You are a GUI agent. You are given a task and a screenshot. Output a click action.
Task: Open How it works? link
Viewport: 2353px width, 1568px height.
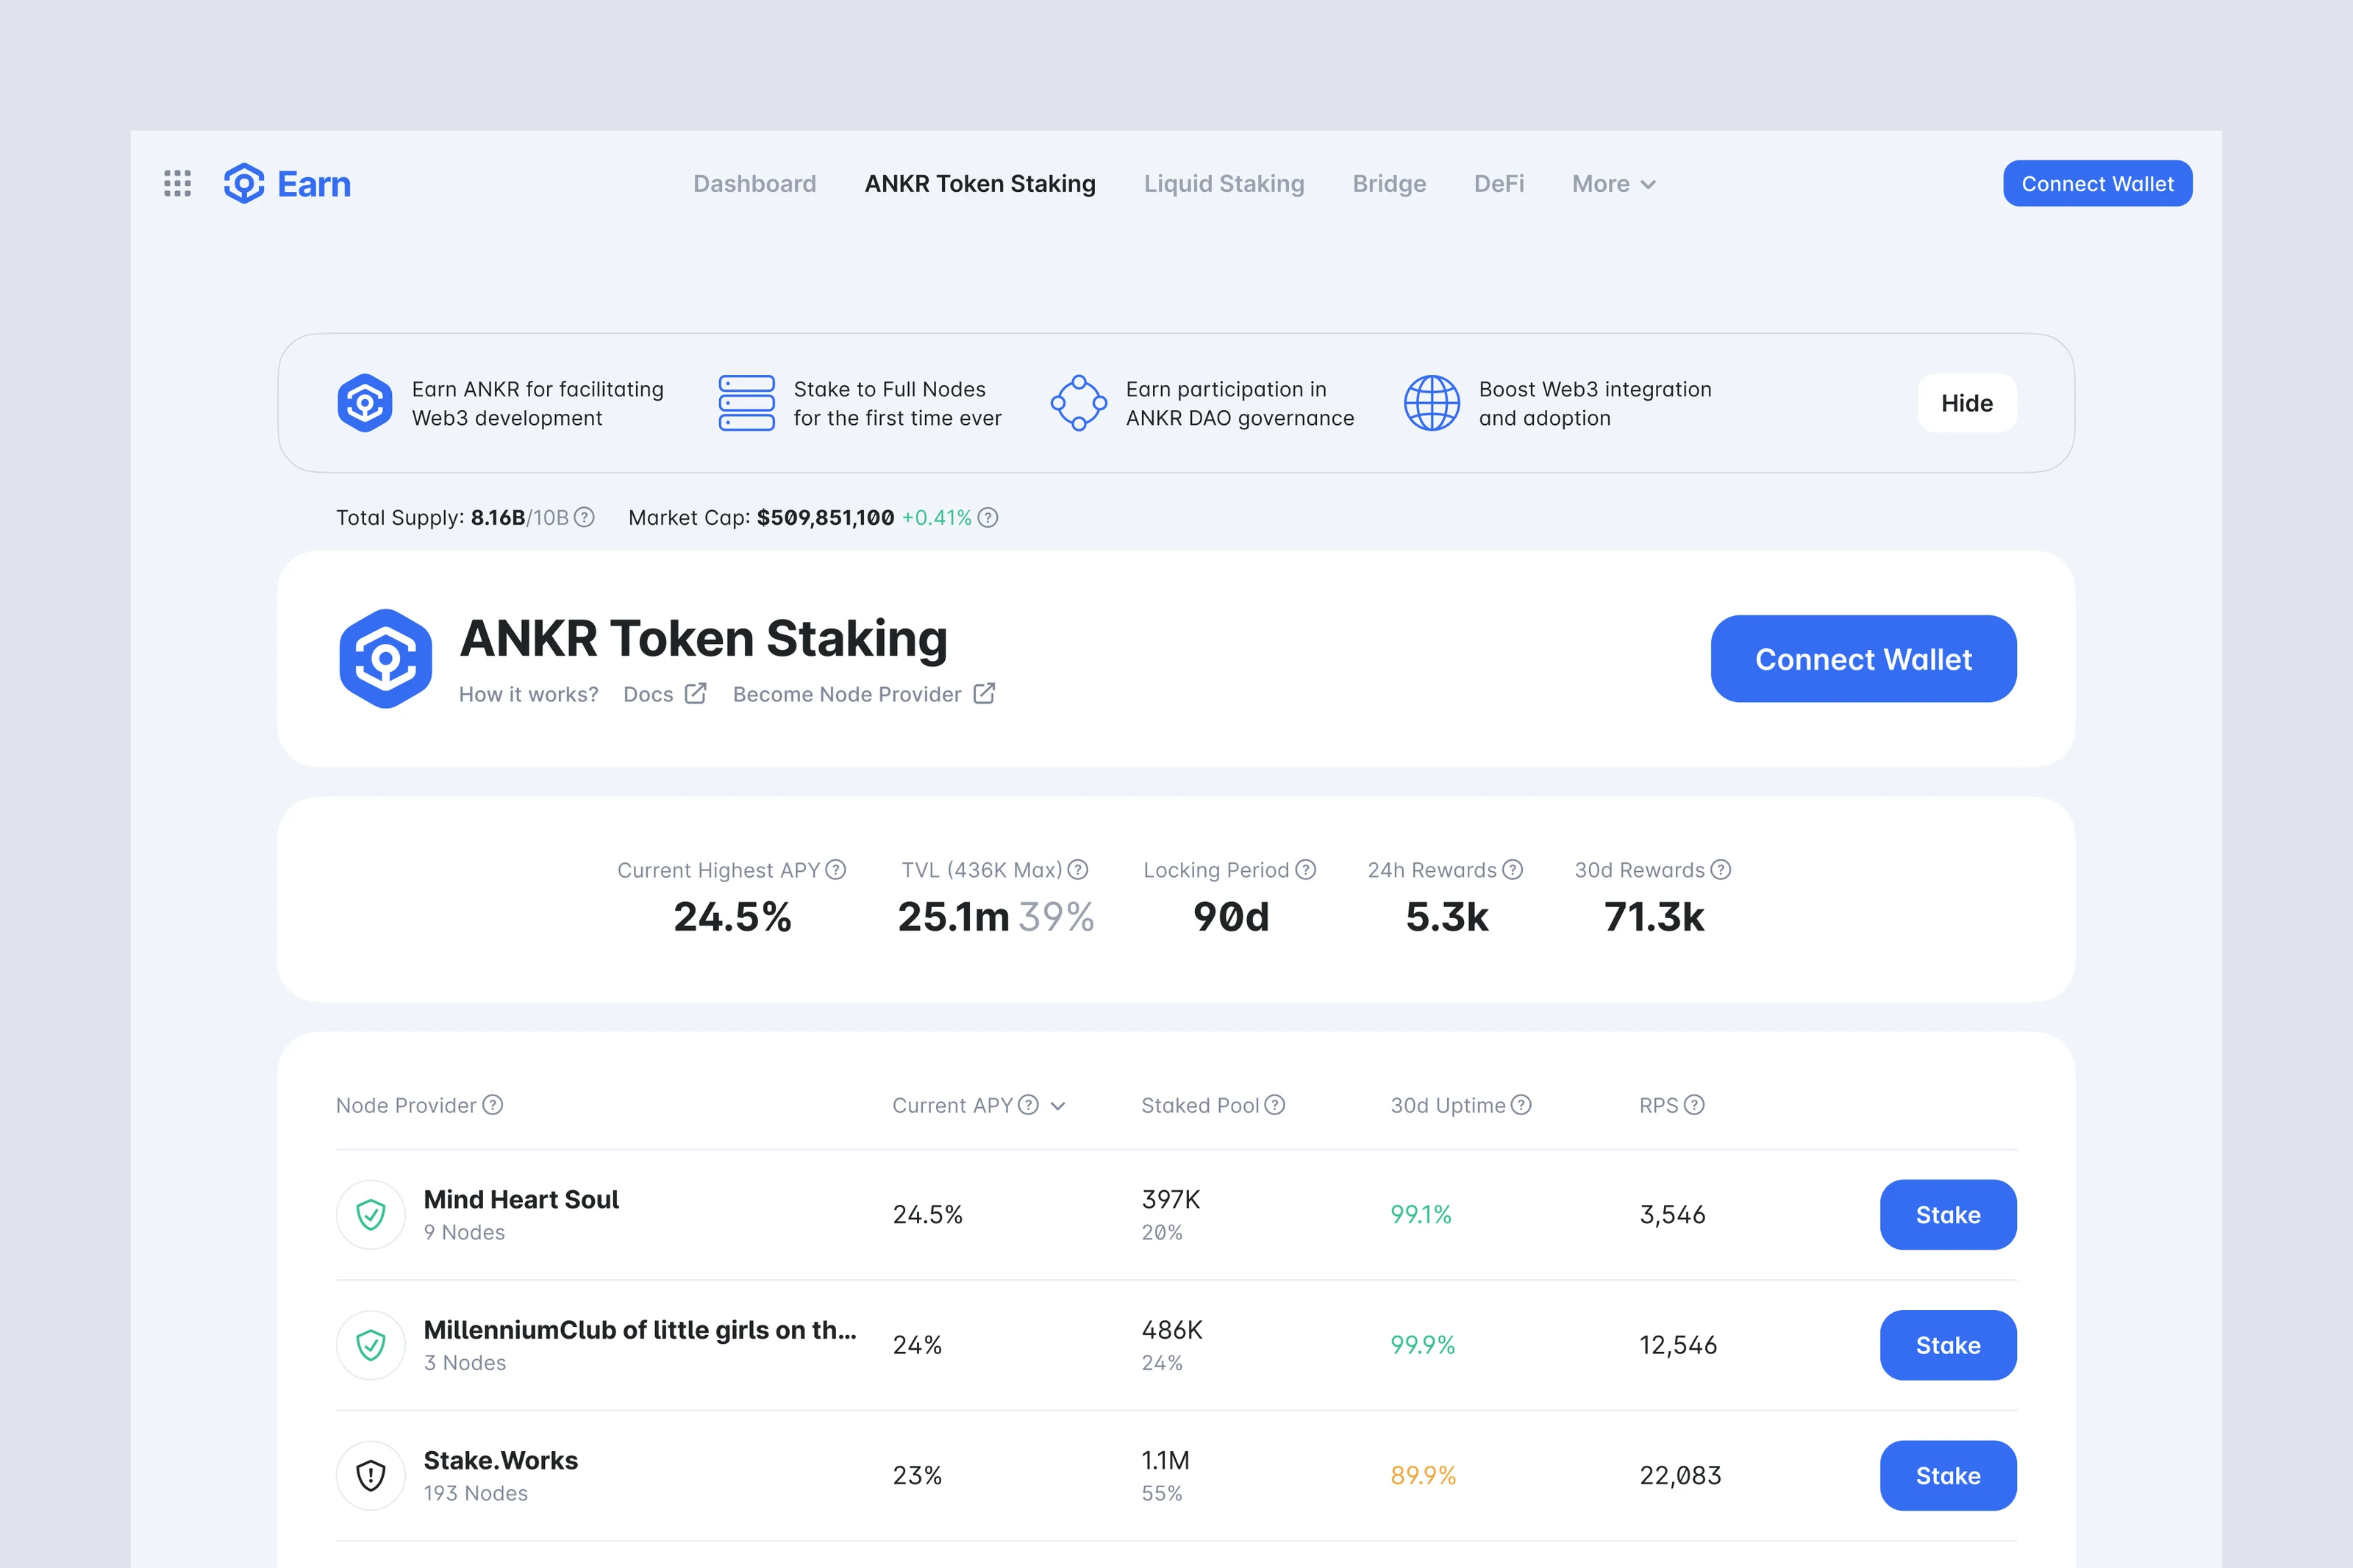(528, 694)
